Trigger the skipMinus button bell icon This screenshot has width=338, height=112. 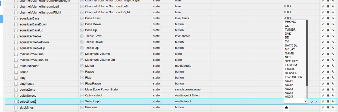tap(286, 107)
